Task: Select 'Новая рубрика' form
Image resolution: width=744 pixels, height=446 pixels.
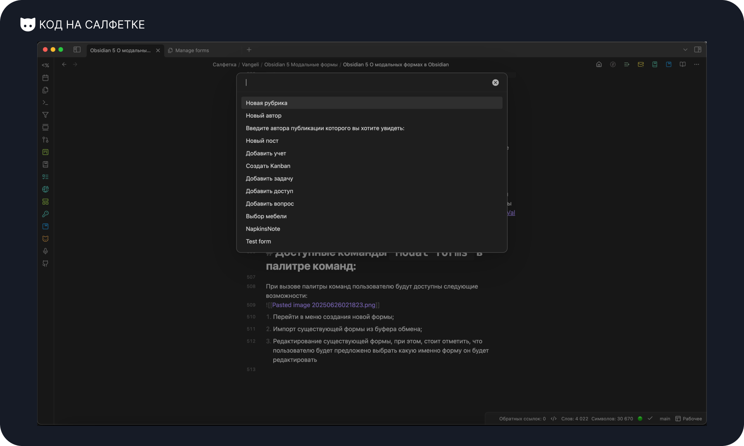Action: click(x=372, y=103)
